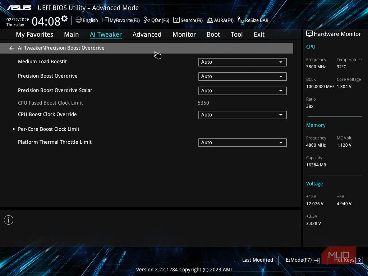Image resolution: width=368 pixels, height=276 pixels.
Task: Open the Tool tab
Action: [x=236, y=34]
